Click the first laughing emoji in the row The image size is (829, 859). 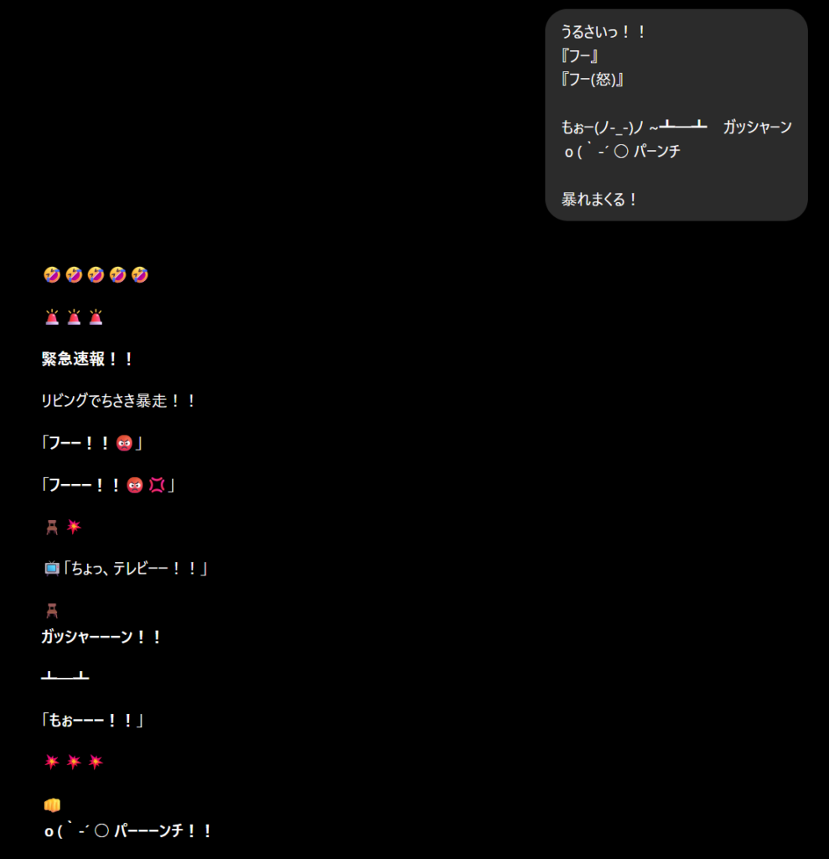pyautogui.click(x=52, y=274)
